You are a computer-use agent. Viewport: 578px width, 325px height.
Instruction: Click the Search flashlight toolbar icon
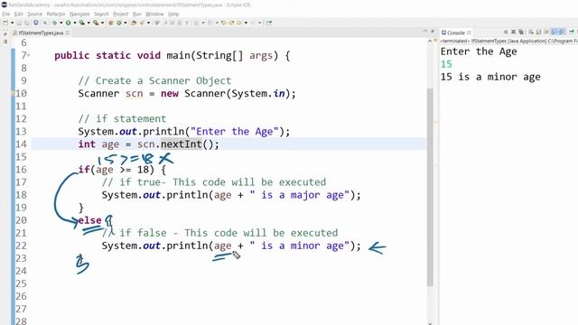(142, 23)
